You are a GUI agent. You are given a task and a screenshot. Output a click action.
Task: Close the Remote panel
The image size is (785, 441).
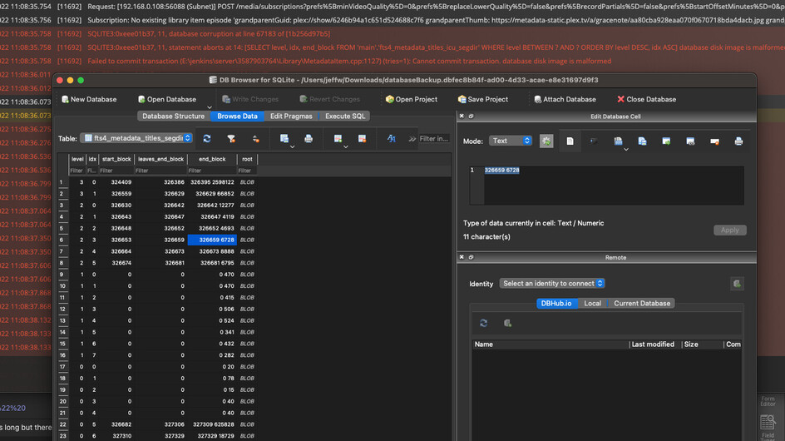tap(462, 257)
